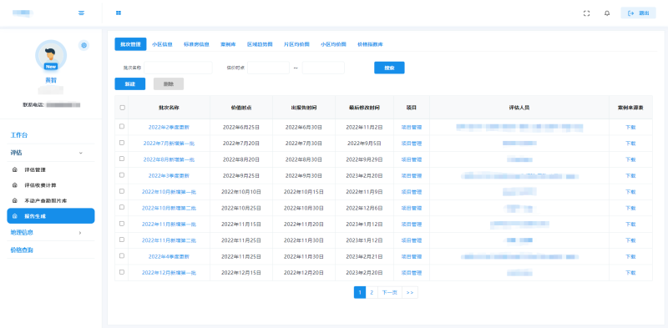Collapse sidebar via top hamburger icon
This screenshot has height=328, width=668.
[x=81, y=13]
